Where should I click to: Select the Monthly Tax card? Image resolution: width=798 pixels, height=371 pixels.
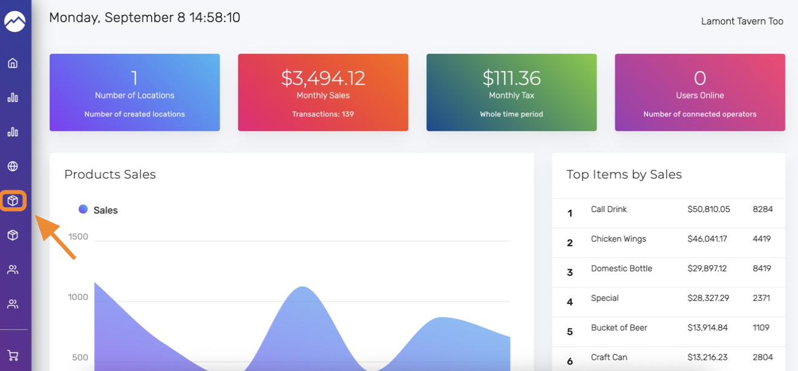pyautogui.click(x=512, y=92)
